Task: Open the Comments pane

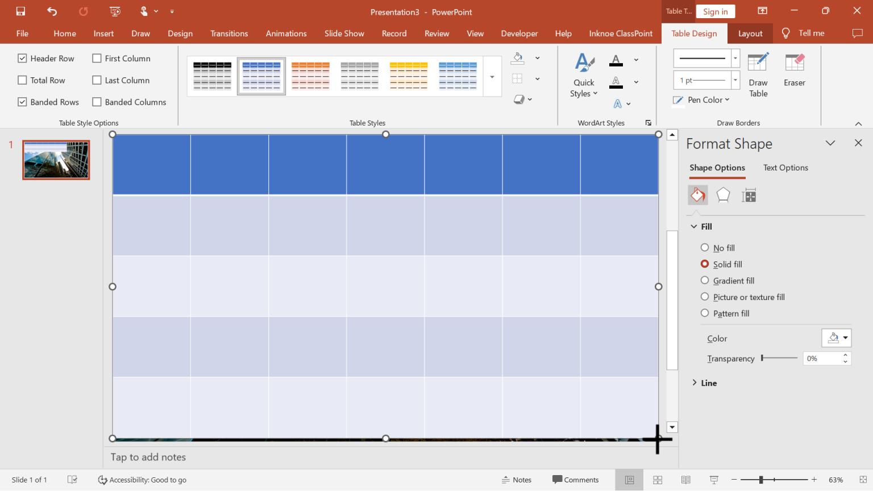Action: [576, 480]
